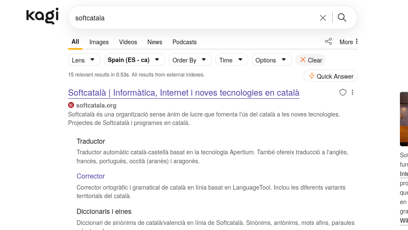Click the '15 relevant results' status text
Viewport: 408px width, 230px height.
point(136,75)
